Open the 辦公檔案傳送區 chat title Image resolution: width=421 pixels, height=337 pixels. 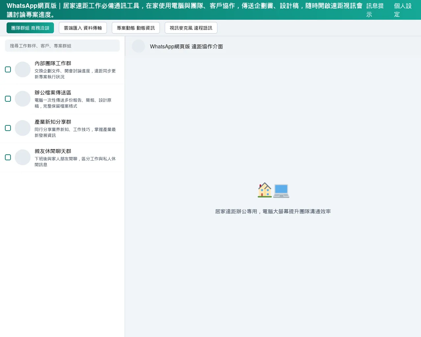[53, 92]
